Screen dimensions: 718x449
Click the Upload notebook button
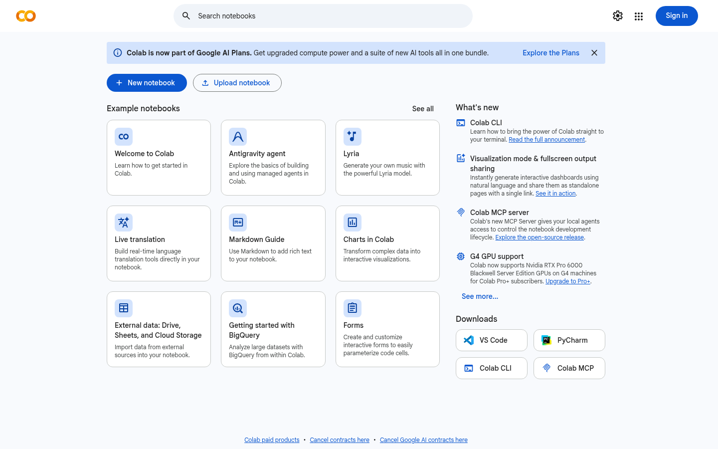tap(237, 83)
